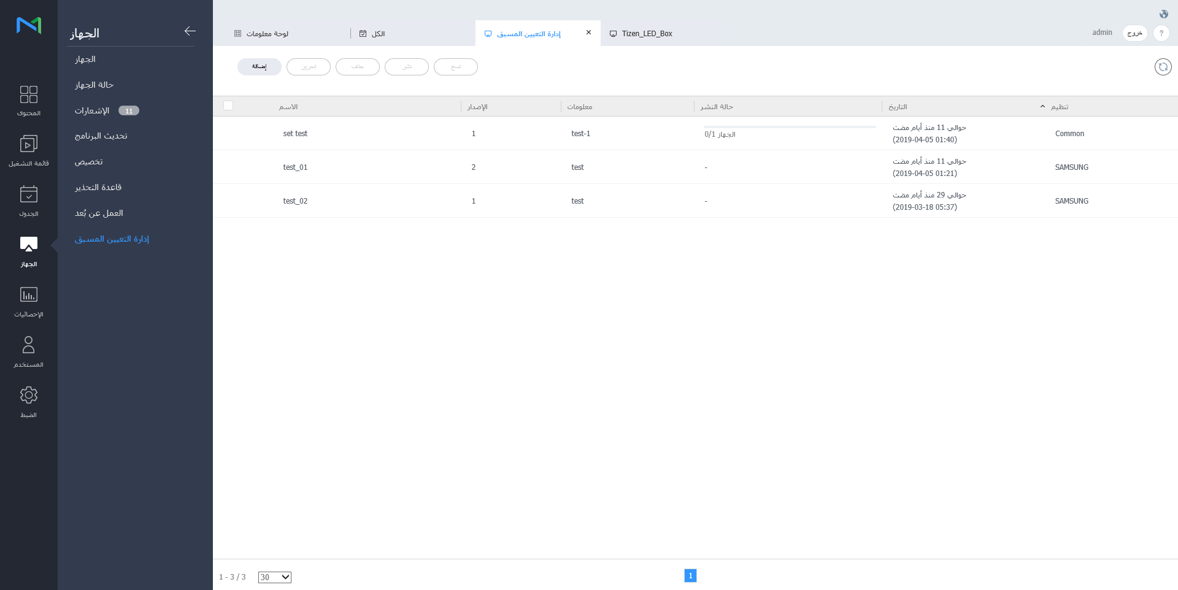Open the User section icon
Viewport: 1178px width, 590px height.
[x=29, y=351]
